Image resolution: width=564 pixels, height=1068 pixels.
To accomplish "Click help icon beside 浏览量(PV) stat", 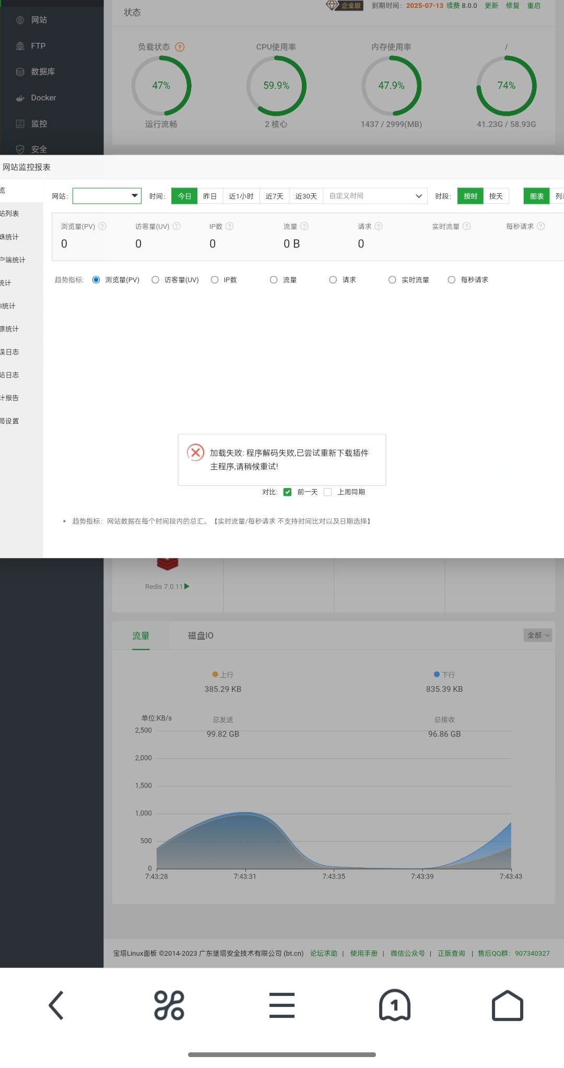I will [x=102, y=226].
